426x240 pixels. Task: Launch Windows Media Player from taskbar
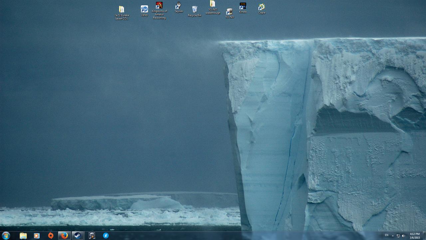point(37,236)
